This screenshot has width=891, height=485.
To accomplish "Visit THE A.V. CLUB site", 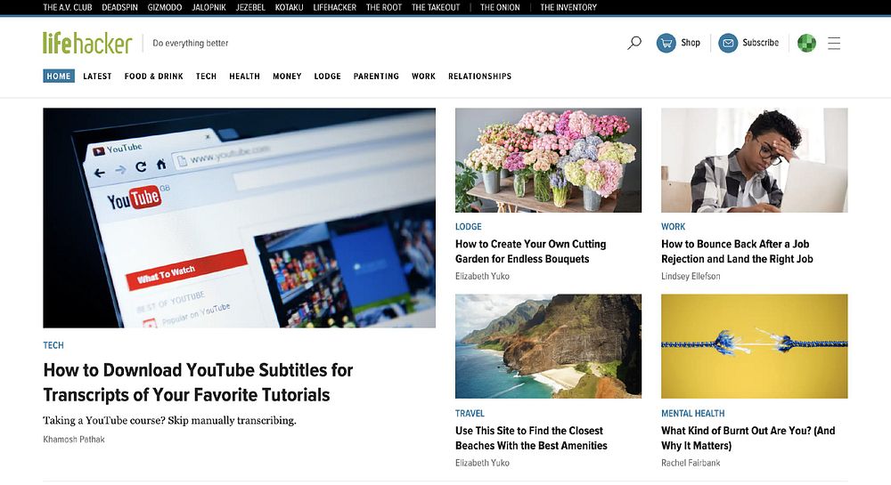I will (x=68, y=7).
